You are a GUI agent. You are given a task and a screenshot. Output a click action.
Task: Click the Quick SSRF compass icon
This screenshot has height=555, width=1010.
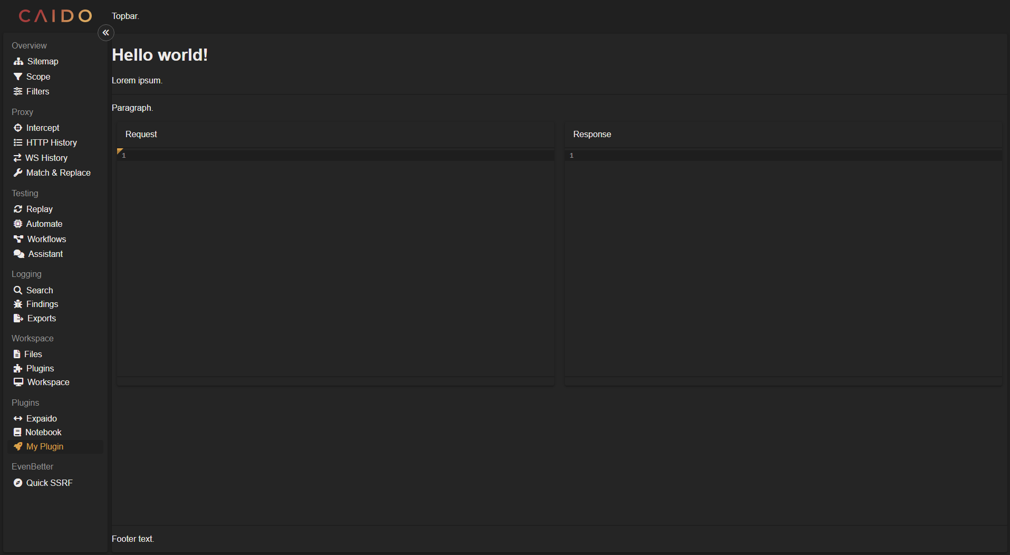18,483
